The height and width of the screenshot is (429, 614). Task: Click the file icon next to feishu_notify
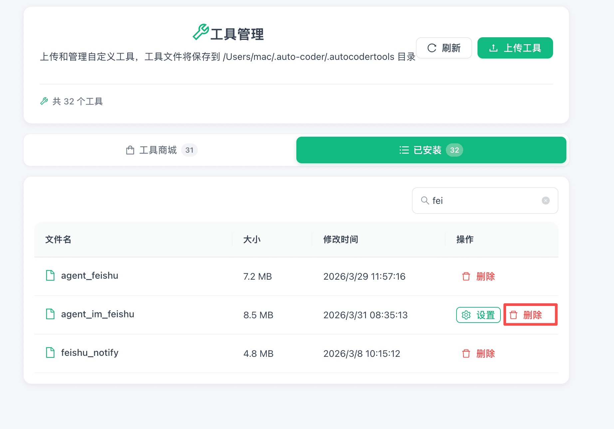coord(50,353)
